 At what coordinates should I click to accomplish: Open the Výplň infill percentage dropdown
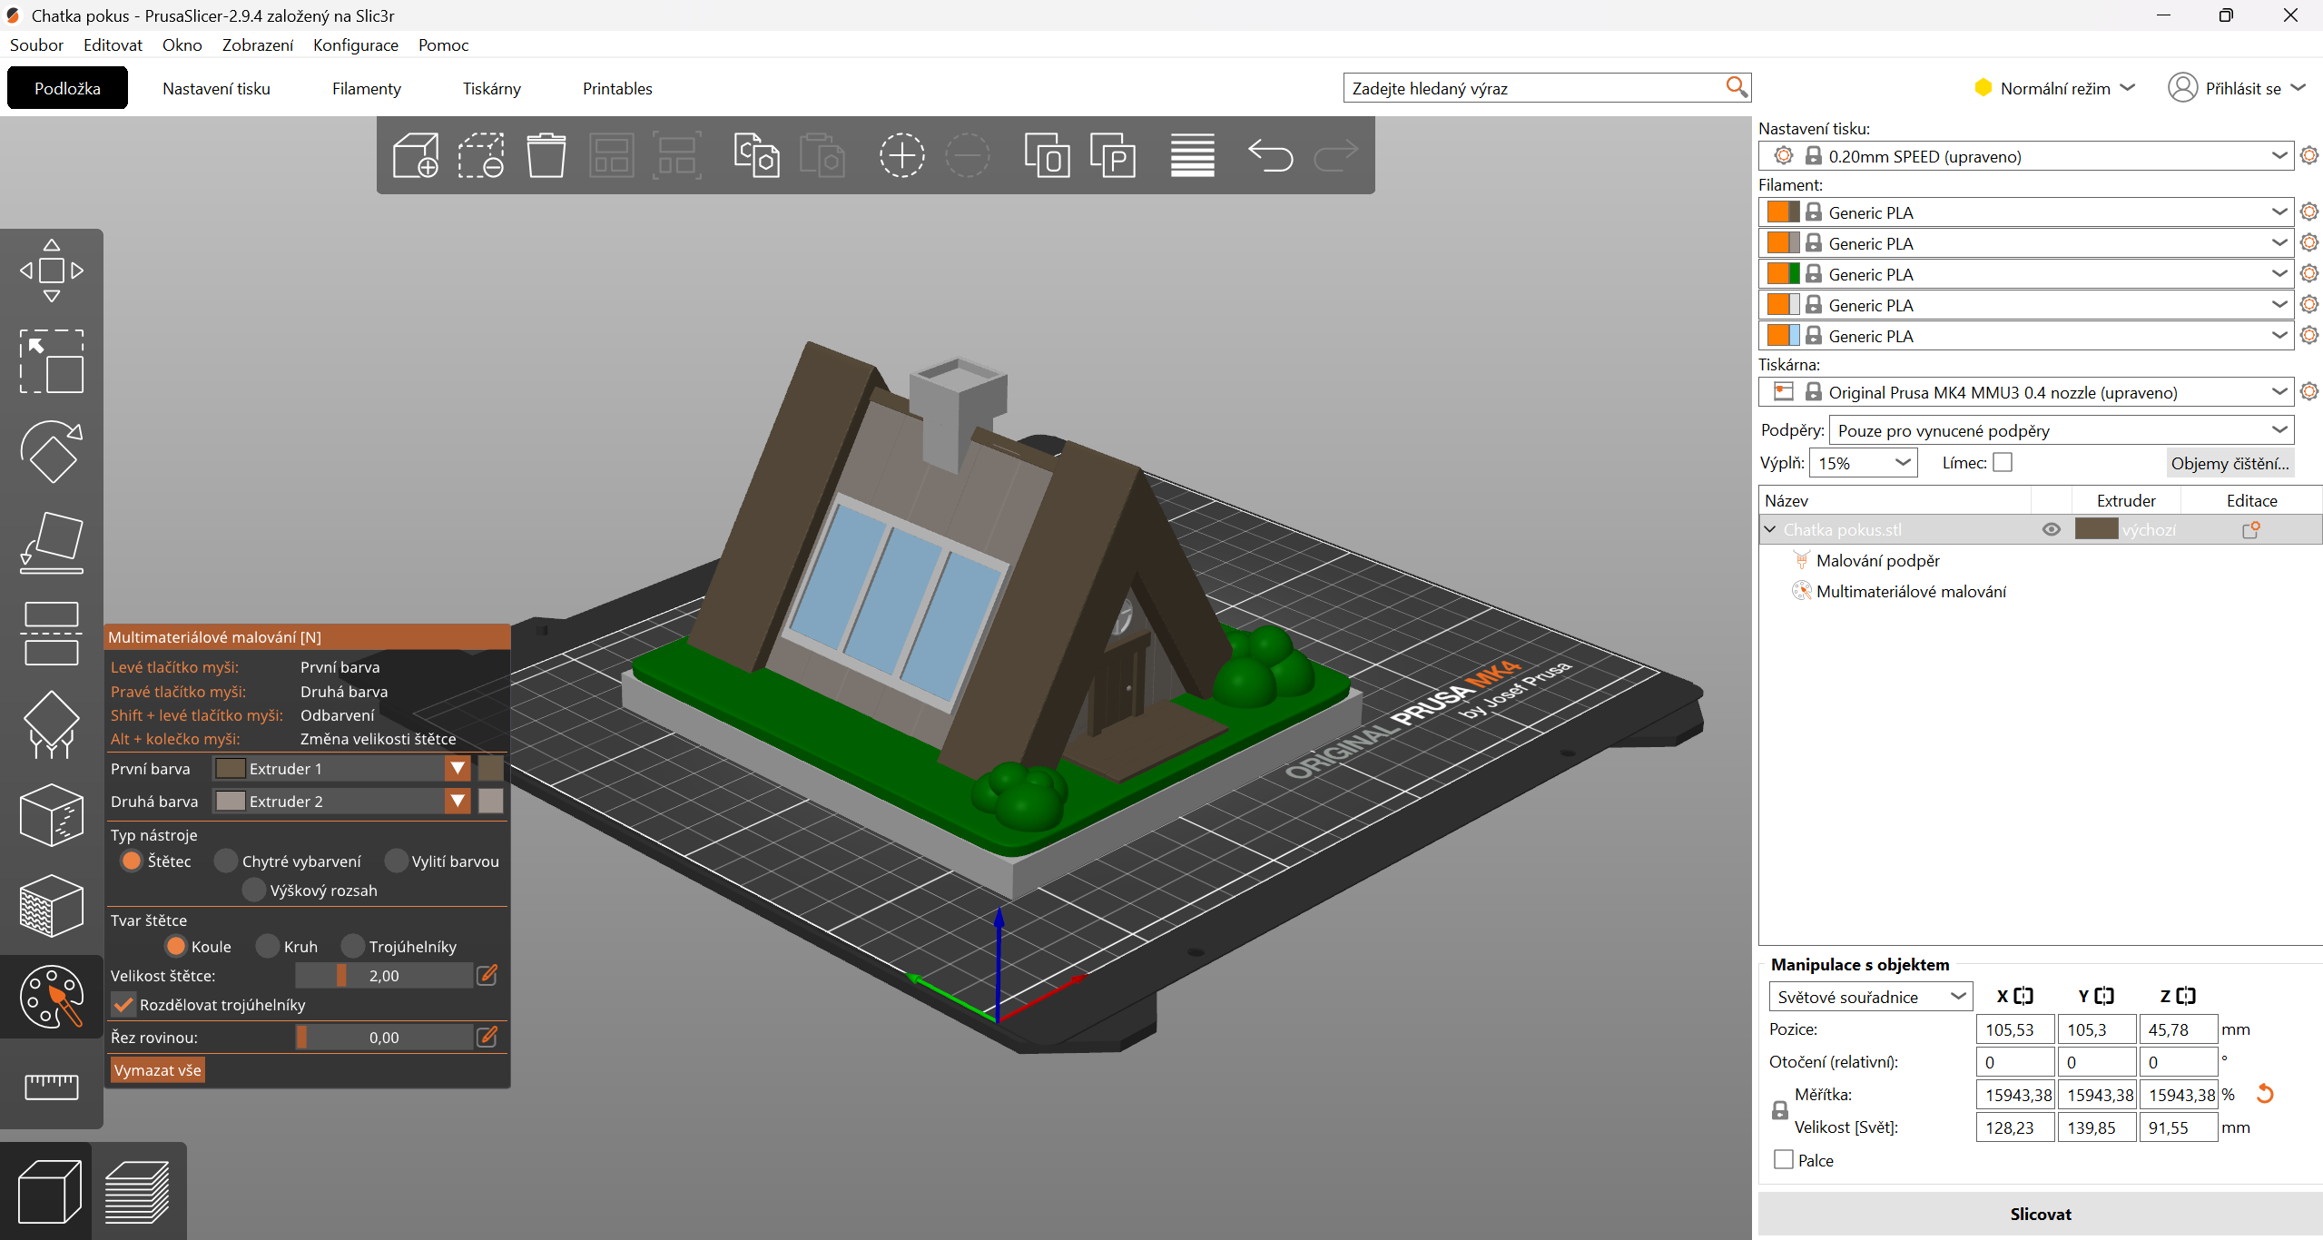coord(1902,463)
